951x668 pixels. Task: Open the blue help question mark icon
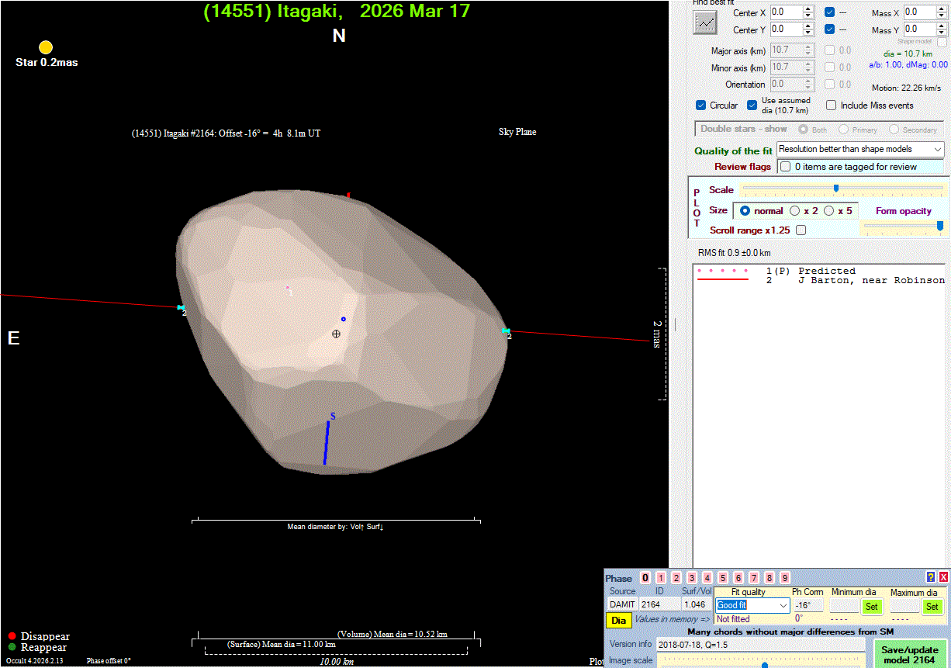[x=931, y=577]
